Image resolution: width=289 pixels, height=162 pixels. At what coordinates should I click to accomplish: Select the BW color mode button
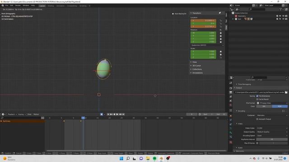(x=264, y=106)
